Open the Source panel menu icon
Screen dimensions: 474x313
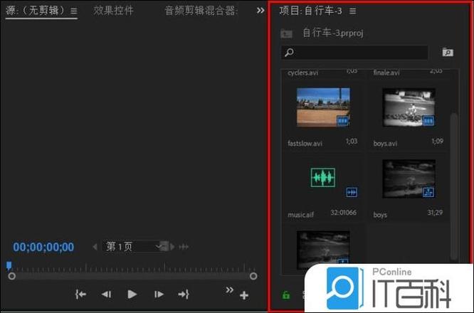[73, 11]
